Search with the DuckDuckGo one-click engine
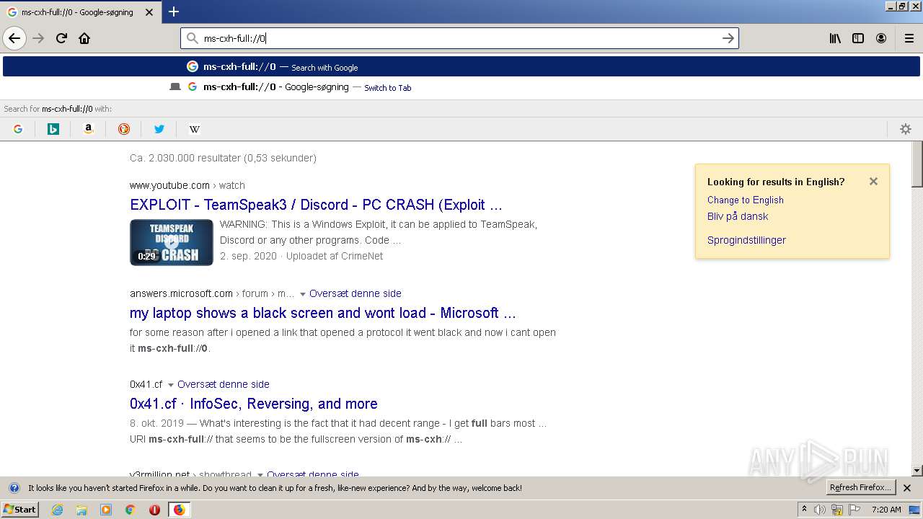Screen dimensions: 923x519 pos(124,129)
